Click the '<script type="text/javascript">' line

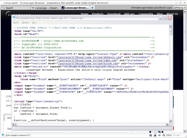click(x=38, y=101)
